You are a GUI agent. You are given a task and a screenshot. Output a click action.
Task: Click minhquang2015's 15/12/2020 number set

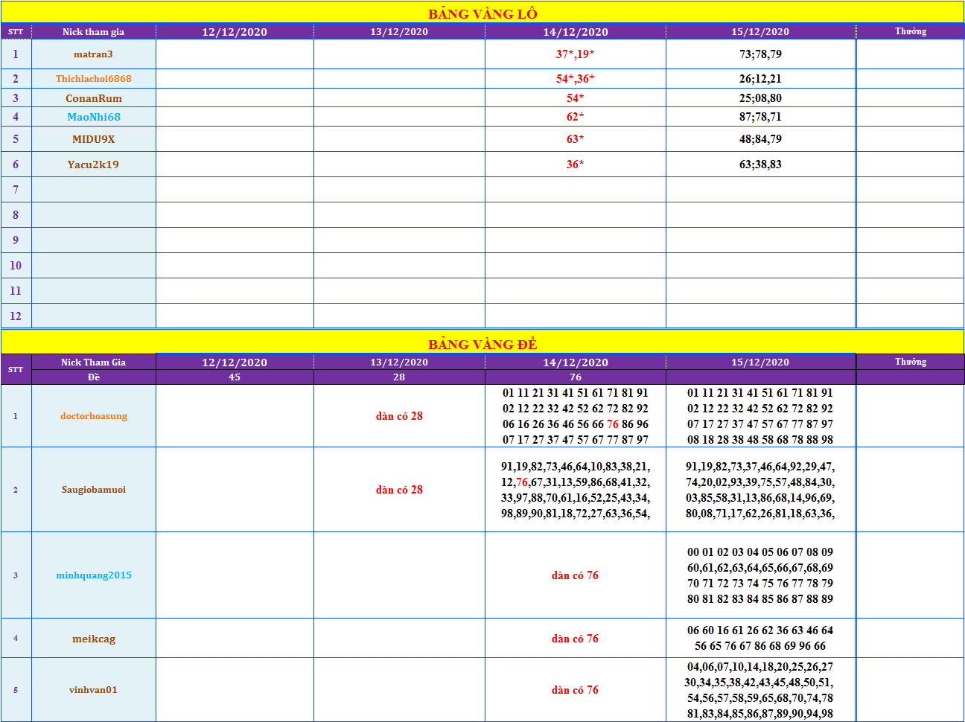760,575
